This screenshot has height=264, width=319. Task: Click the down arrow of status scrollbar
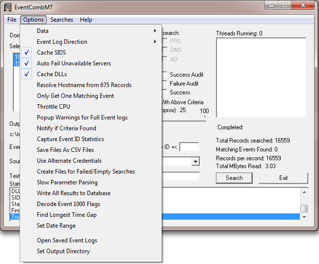click(x=304, y=217)
